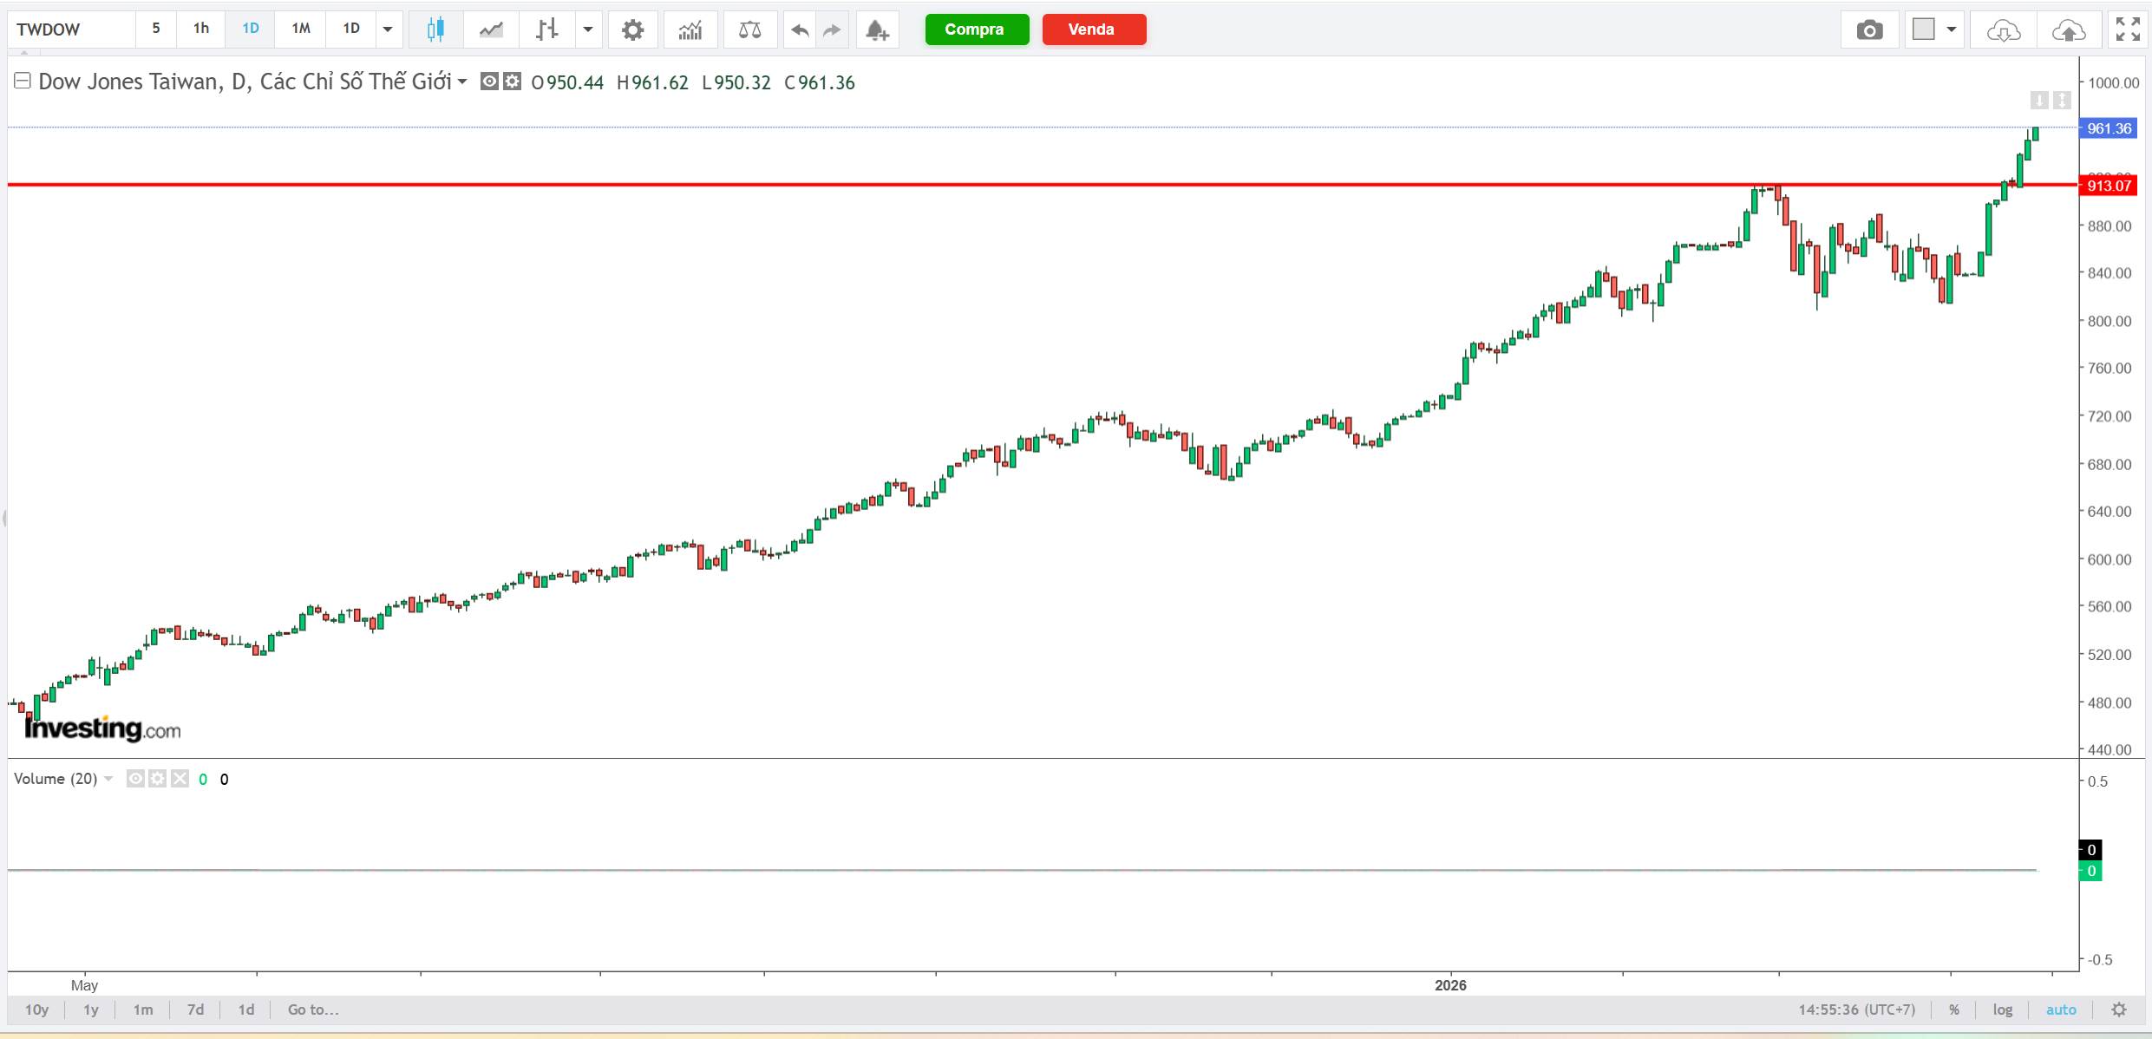Select the 1h interval tab
This screenshot has height=1039, width=2152.
[200, 29]
